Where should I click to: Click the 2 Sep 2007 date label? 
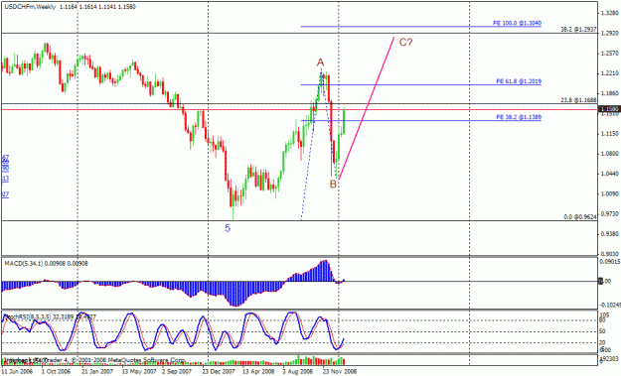click(177, 372)
